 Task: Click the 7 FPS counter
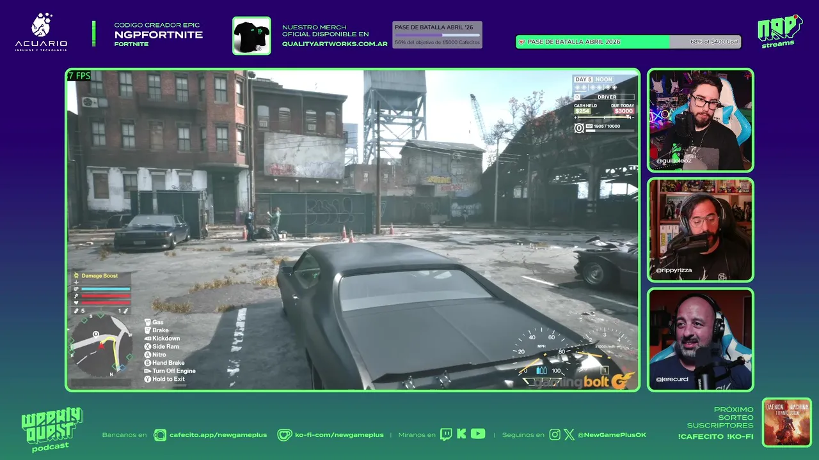click(79, 76)
